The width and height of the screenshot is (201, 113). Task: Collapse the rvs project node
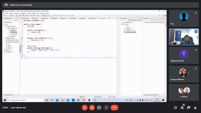[3, 24]
